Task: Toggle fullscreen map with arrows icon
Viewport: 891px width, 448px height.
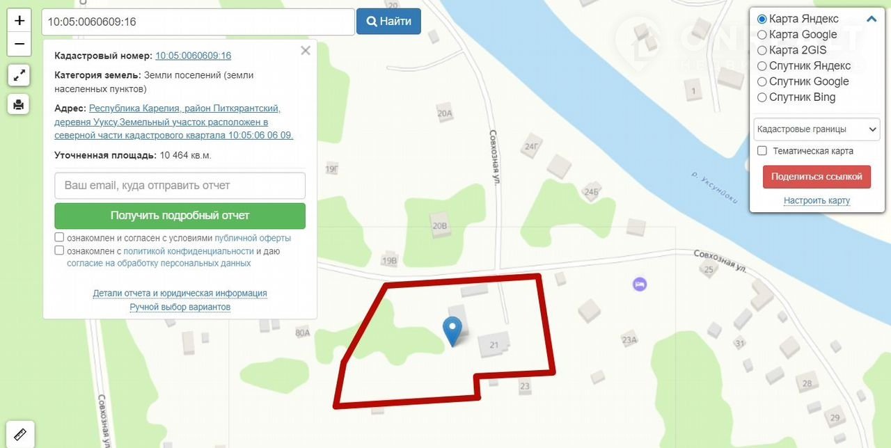Action: pos(19,74)
